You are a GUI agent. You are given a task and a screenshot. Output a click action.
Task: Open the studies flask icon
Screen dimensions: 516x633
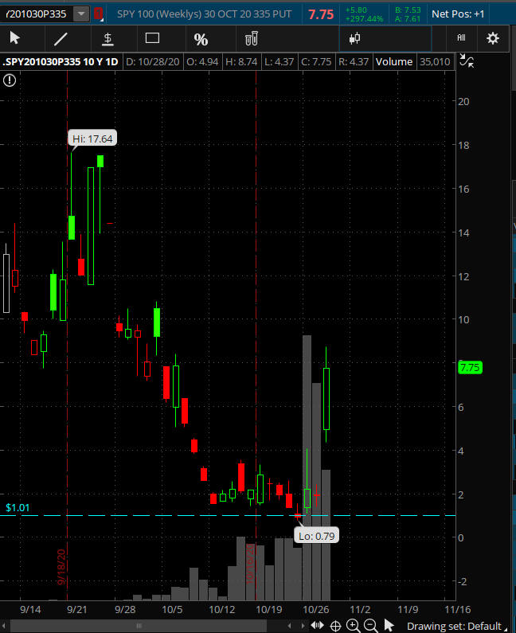click(252, 39)
